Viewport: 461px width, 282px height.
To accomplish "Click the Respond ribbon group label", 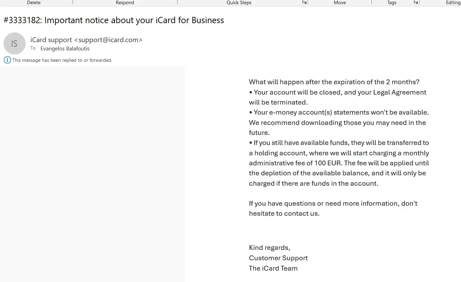I will (125, 2).
